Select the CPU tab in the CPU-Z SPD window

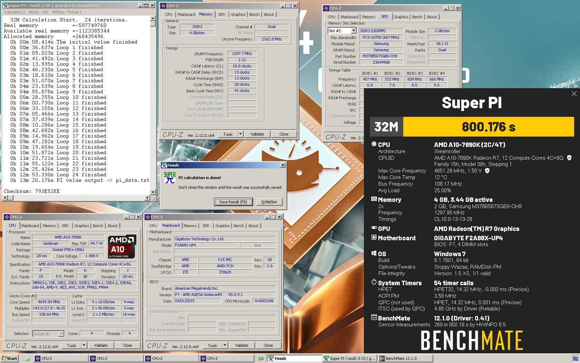pos(332,17)
